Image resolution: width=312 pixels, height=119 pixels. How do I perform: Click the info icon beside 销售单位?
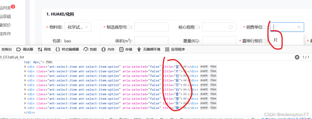264,27
